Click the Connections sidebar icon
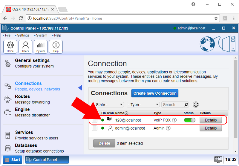This screenshot has width=239, height=166. click(x=8, y=86)
